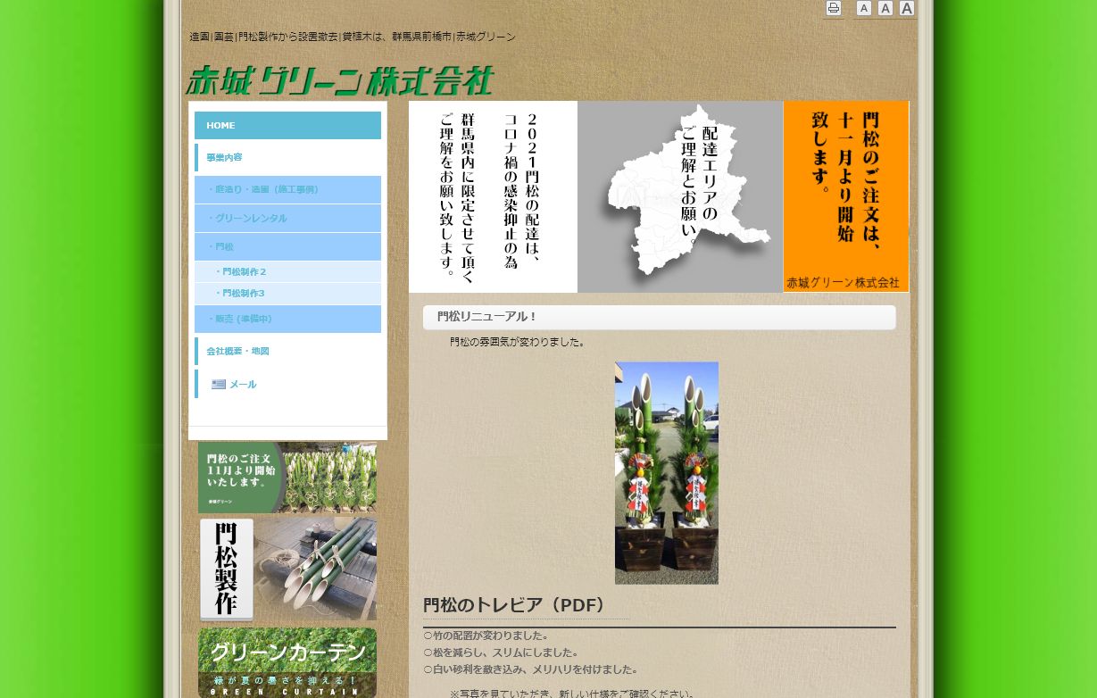Click the 門松の雰囲気が変わりました text
The height and width of the screenshot is (698, 1097).
519,342
